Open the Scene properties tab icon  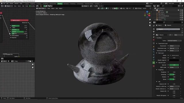[154, 37]
